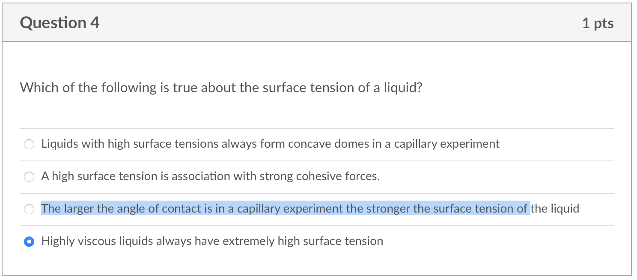637x280 pixels.
Task: Click the word liquid after the highlighted text
Action: 563,209
